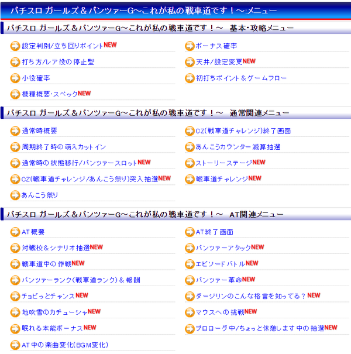
Task: Click arrow icon beside あんこうカウンター減算抽選
Action: pos(190,147)
